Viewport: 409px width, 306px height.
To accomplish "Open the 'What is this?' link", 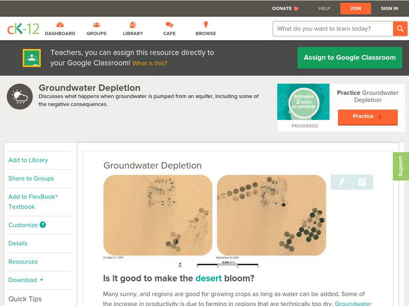I will (150, 63).
